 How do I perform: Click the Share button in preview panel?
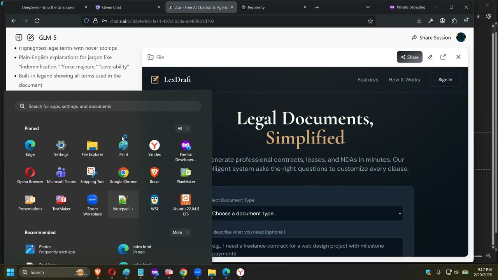[x=410, y=57]
